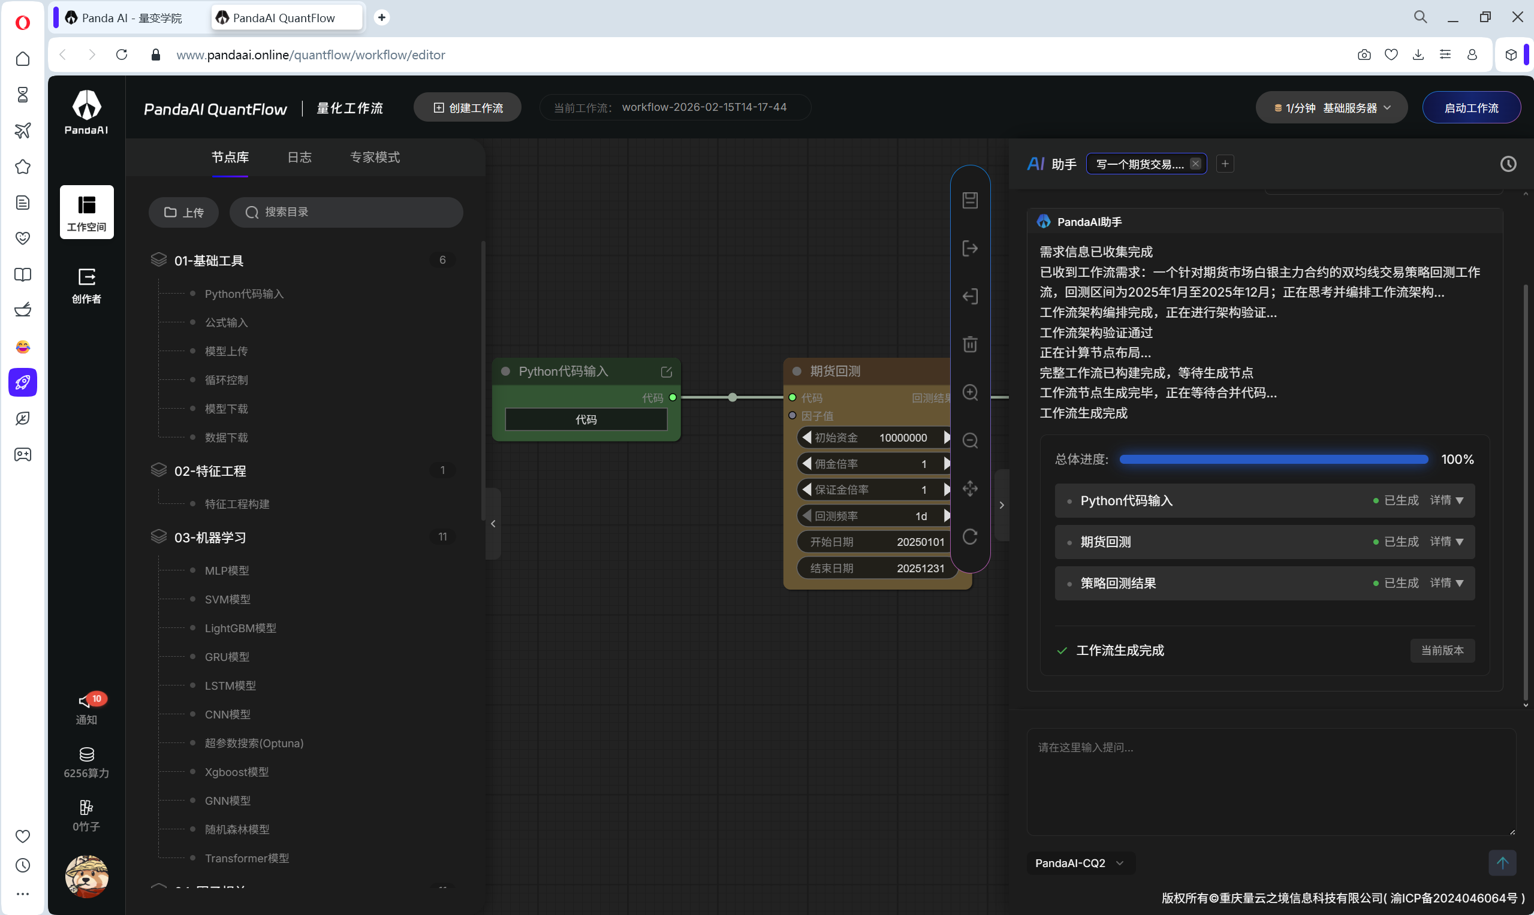Expand 详情 for 策略回测结果 row
The width and height of the screenshot is (1534, 915).
click(x=1446, y=582)
